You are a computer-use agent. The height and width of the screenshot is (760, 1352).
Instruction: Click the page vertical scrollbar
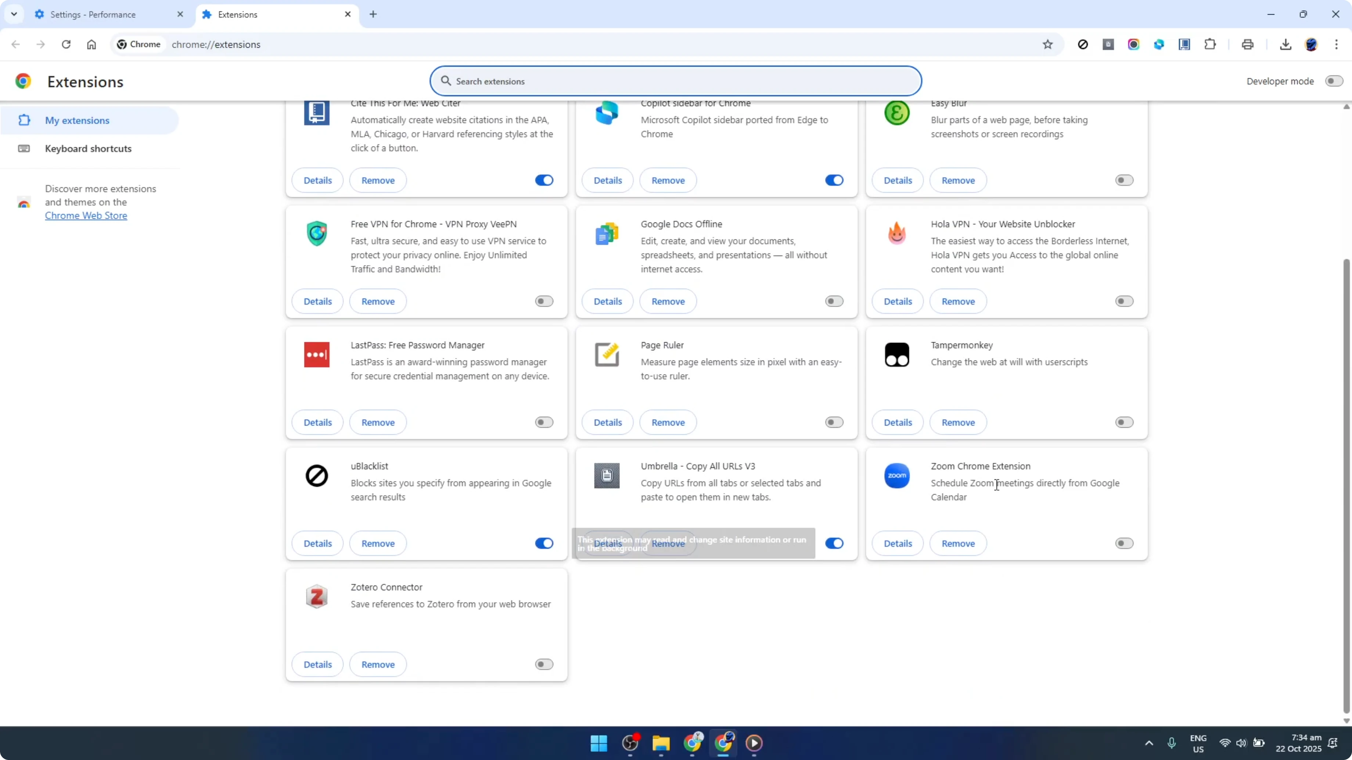click(x=1346, y=486)
